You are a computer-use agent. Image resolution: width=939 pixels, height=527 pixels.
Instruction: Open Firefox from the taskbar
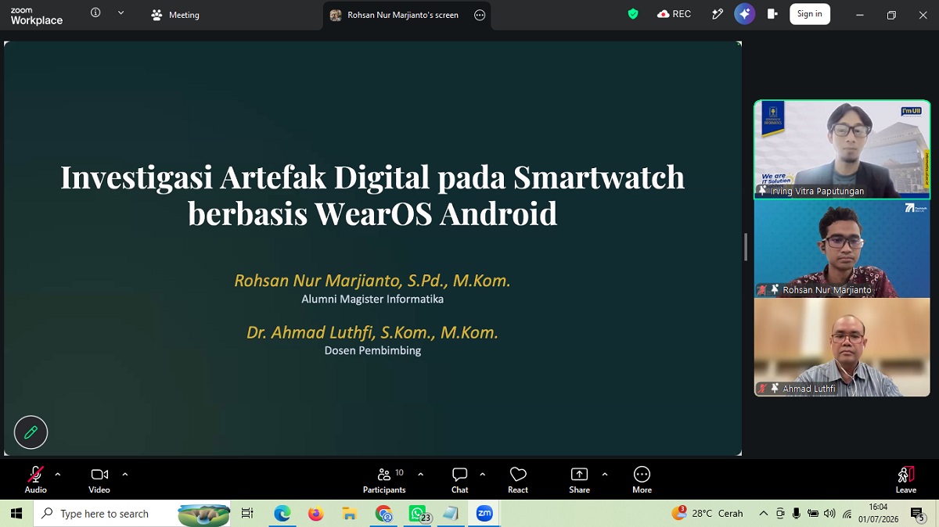click(315, 514)
